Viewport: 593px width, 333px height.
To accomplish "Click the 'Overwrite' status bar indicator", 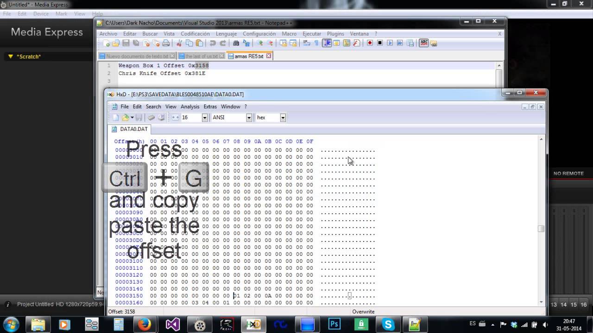I will (363, 312).
